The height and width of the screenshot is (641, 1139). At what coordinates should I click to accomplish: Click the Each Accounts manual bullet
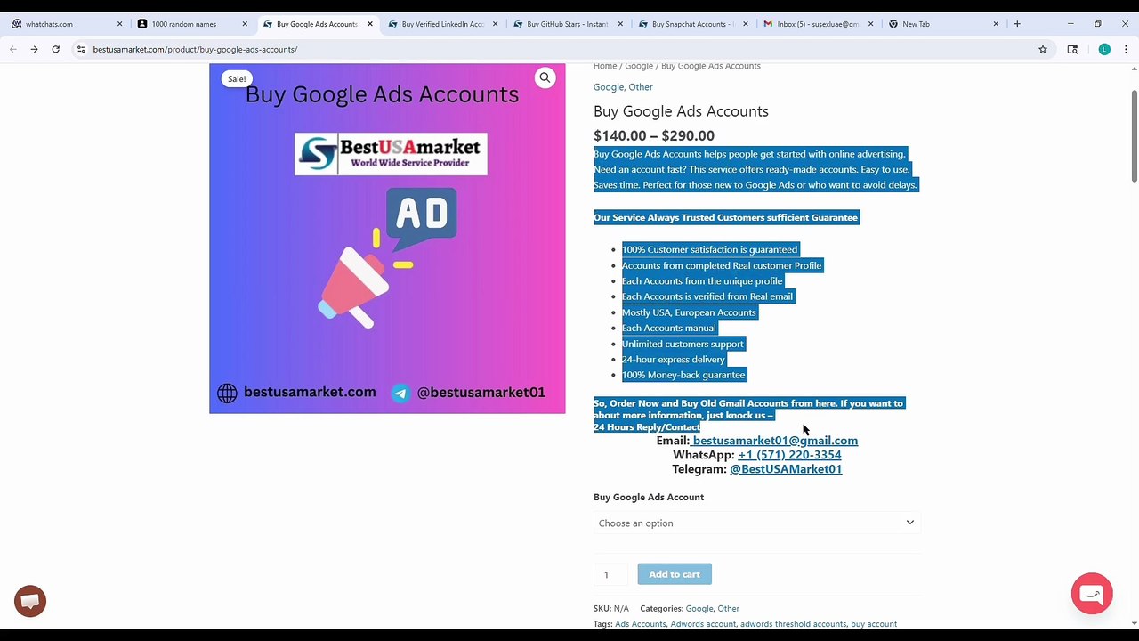tap(668, 328)
